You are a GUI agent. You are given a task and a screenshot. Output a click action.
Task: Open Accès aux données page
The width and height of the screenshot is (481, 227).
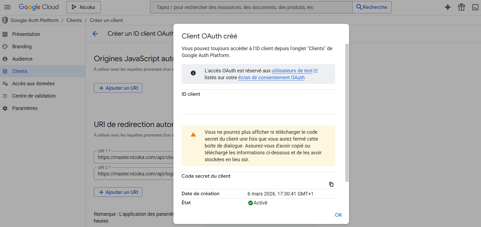tap(33, 84)
